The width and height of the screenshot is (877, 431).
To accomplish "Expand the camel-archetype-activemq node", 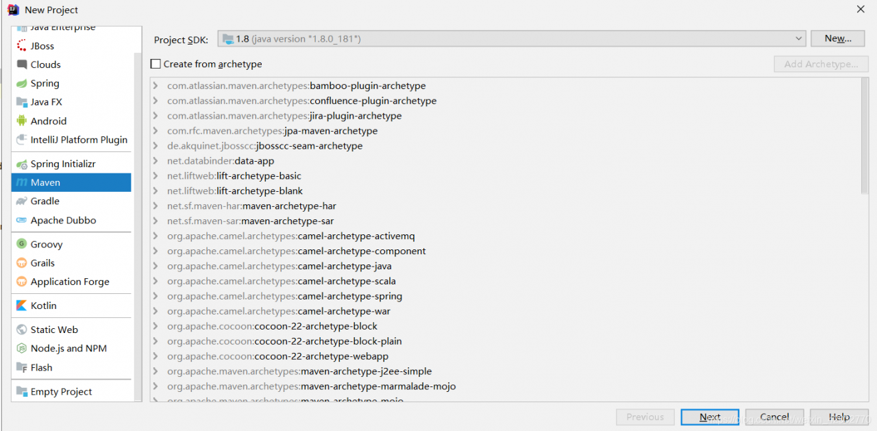I will pos(156,236).
